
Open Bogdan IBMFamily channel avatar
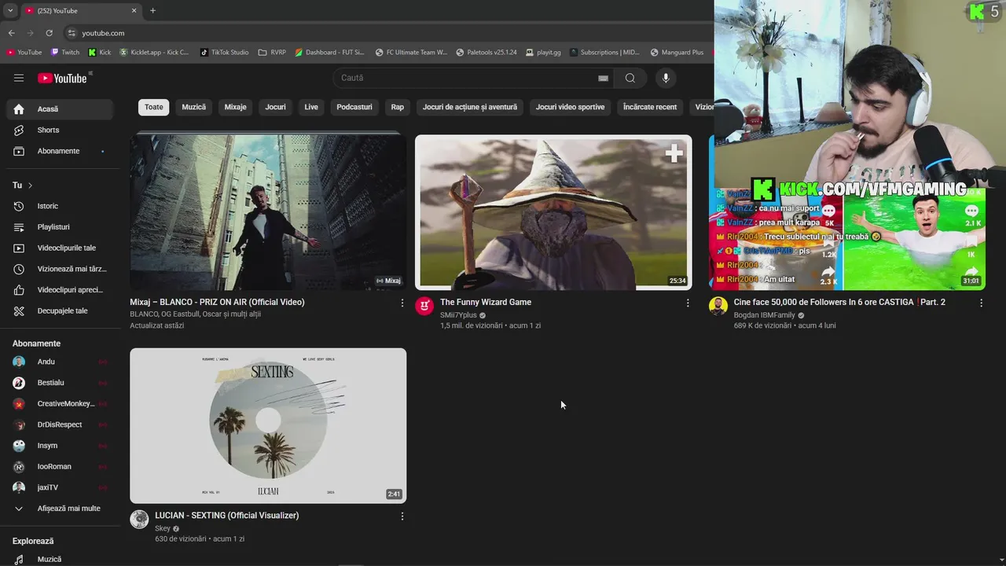tap(718, 306)
